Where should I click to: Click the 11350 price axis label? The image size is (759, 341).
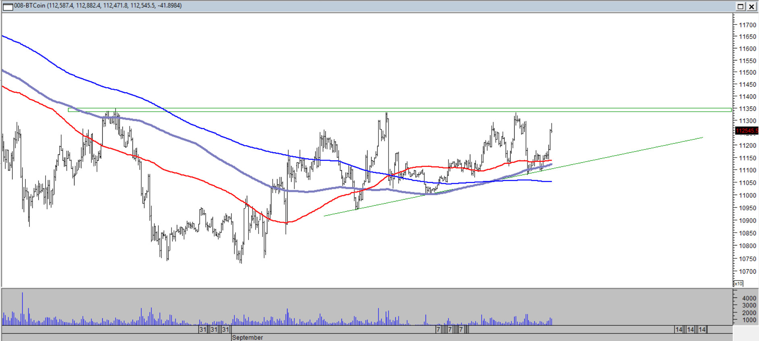[x=747, y=109]
